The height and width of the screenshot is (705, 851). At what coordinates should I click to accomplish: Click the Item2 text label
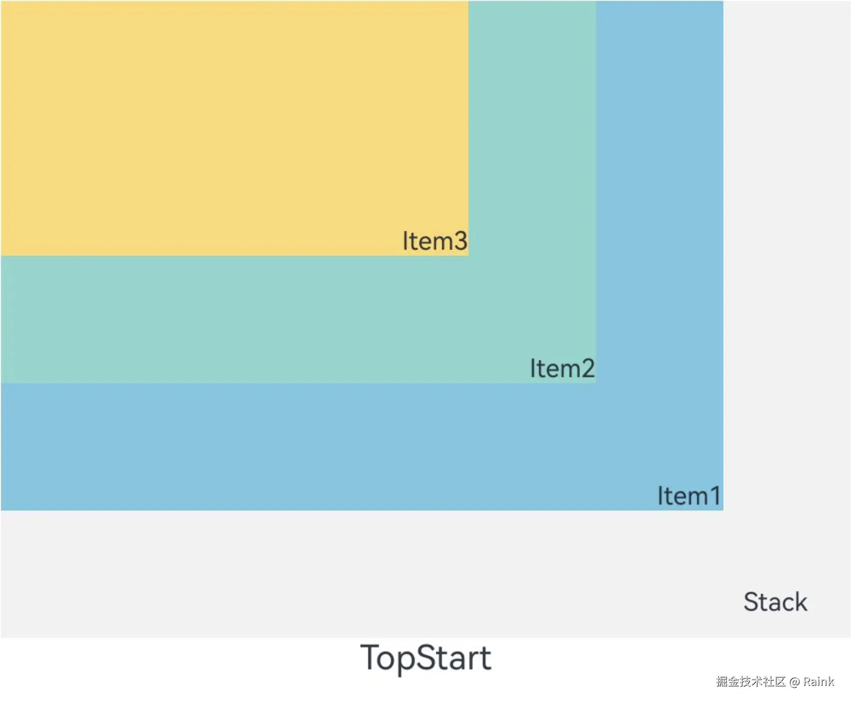coord(562,368)
